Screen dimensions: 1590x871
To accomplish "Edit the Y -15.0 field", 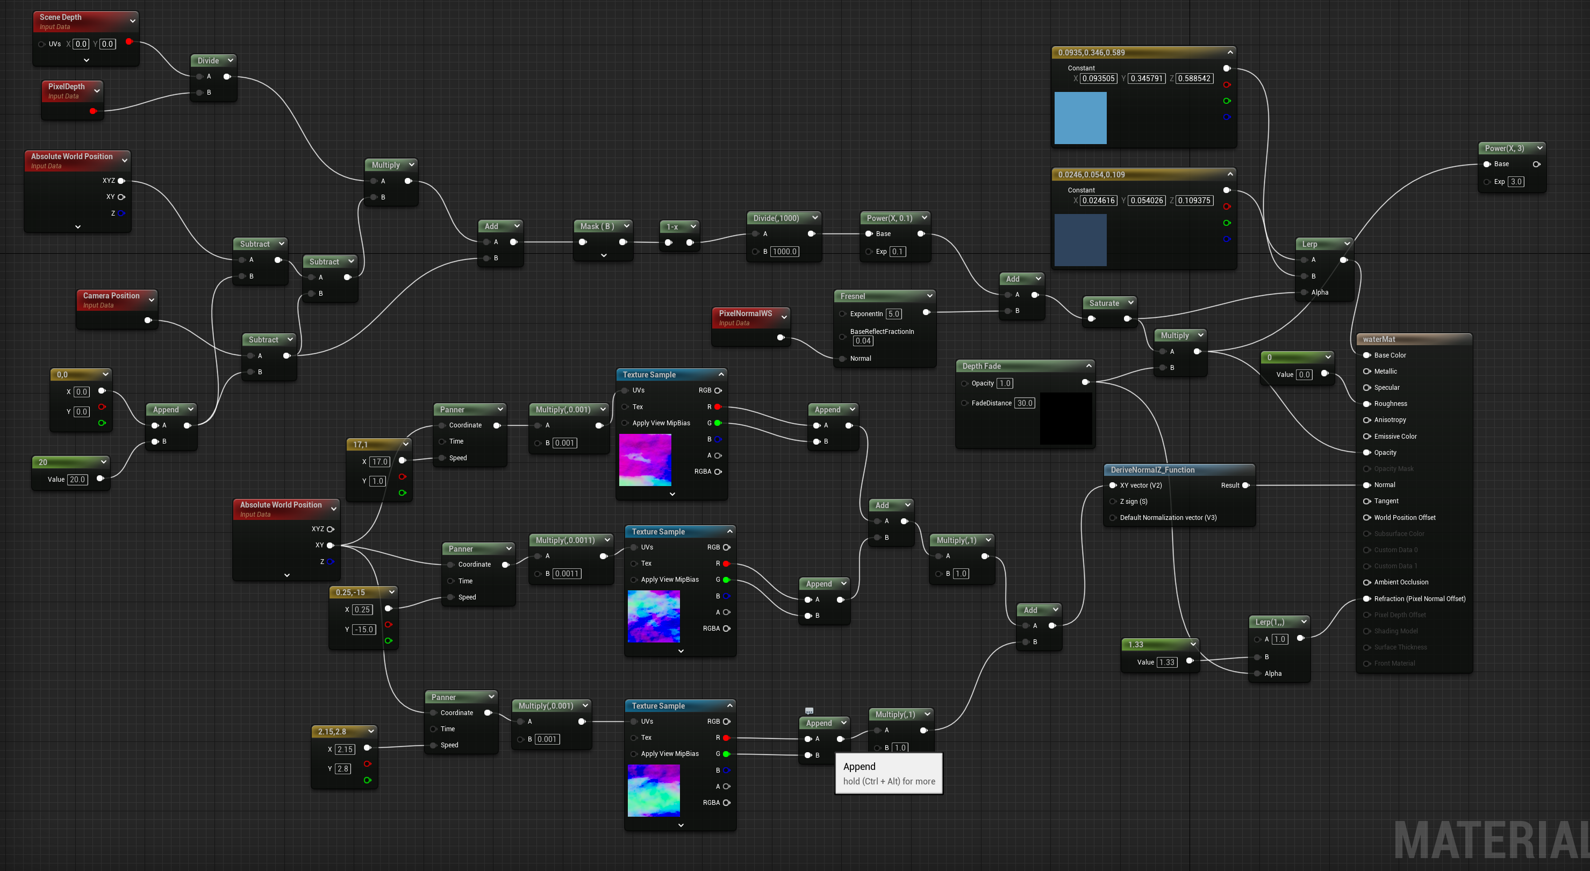I will point(364,630).
